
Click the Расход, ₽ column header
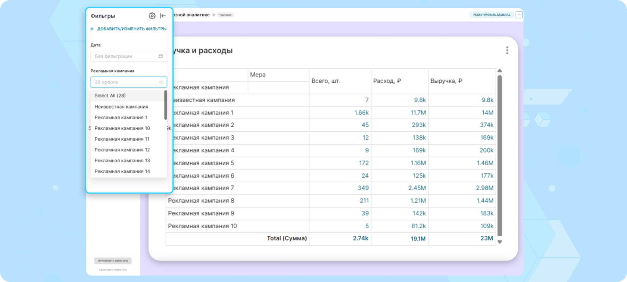point(400,81)
